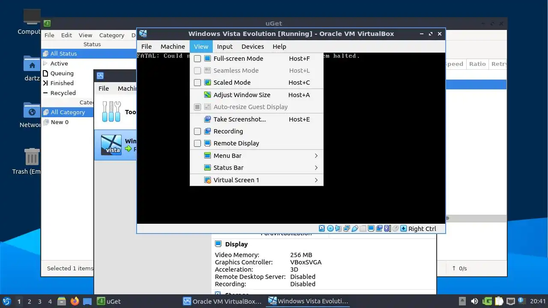
Task: Close the open View menu in the VM menu bar
Action: coord(201,47)
